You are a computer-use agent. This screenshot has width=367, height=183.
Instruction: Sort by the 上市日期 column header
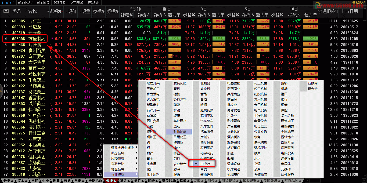tap(350, 12)
